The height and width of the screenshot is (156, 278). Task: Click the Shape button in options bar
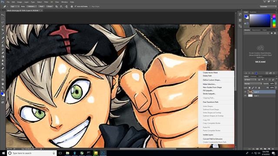click(50, 6)
